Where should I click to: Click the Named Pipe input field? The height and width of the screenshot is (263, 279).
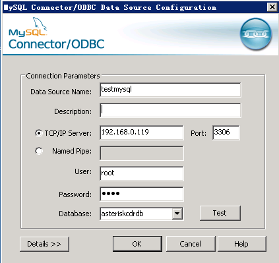142,153
